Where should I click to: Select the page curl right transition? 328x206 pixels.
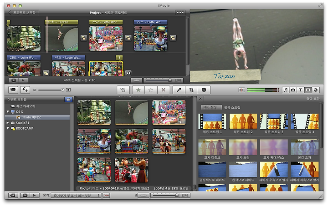point(274,170)
